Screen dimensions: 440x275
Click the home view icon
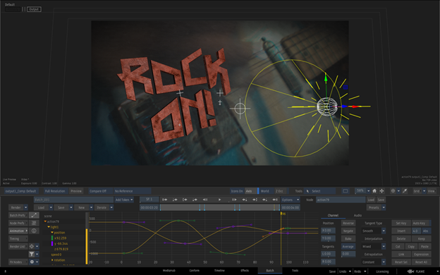(374, 191)
